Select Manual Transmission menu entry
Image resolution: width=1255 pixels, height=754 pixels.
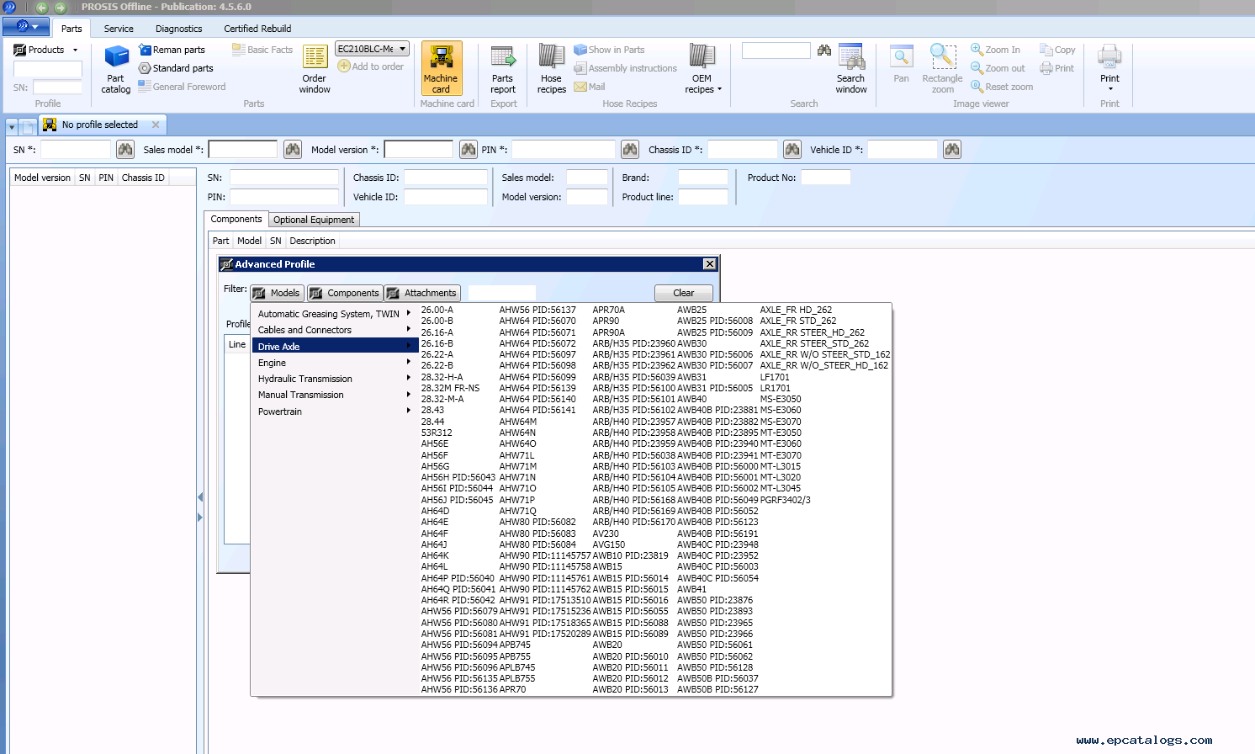(x=335, y=395)
